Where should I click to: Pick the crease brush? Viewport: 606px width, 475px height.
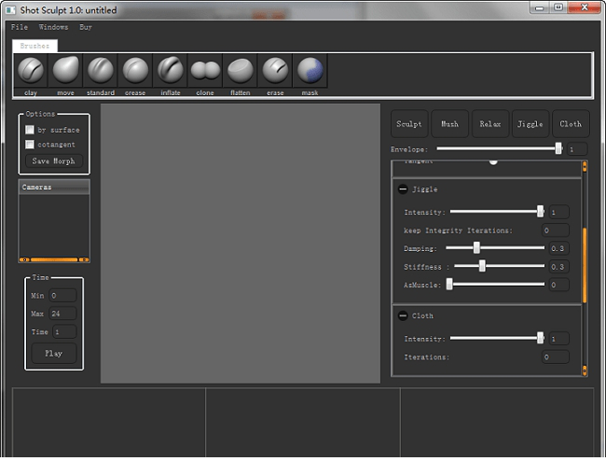coord(135,71)
